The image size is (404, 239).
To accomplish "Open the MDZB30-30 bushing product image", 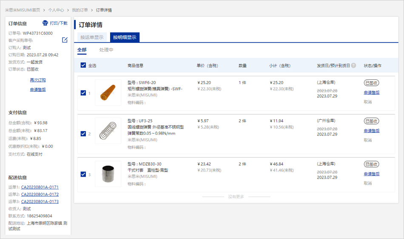I will tap(108, 174).
